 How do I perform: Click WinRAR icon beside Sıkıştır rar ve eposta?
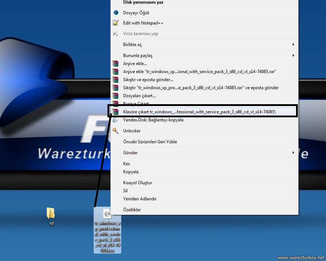[115, 88]
